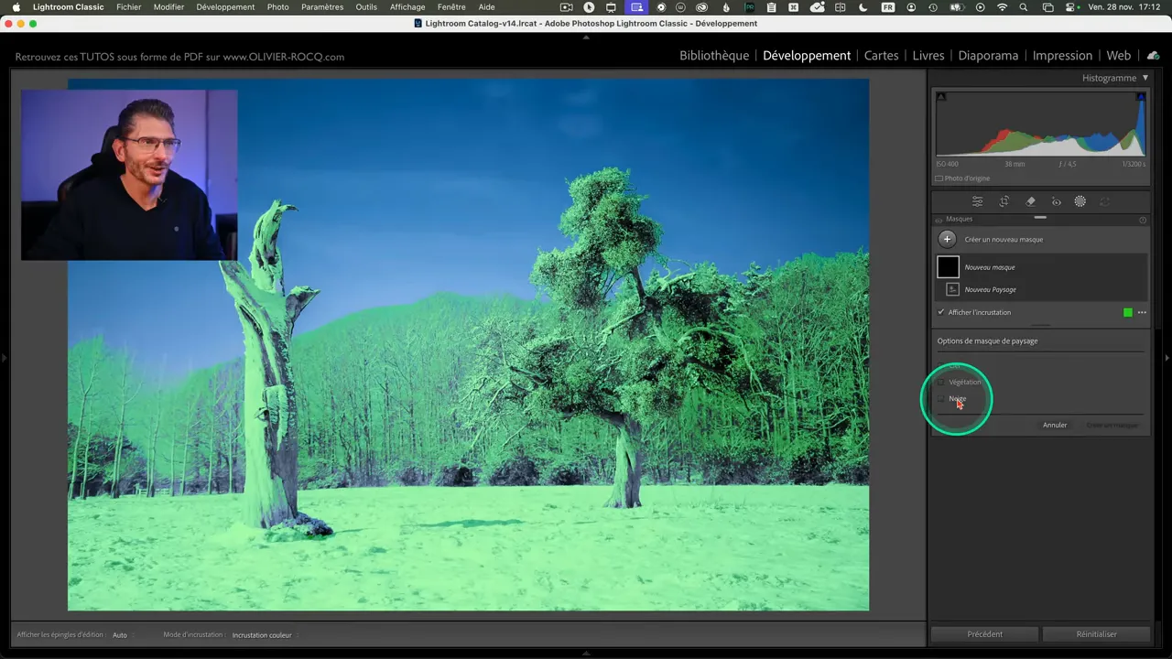
Task: Select the Crop overlay tool
Action: pos(1004,201)
